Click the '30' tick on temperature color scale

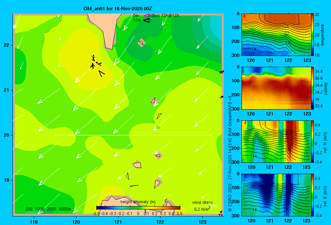(x=317, y=15)
